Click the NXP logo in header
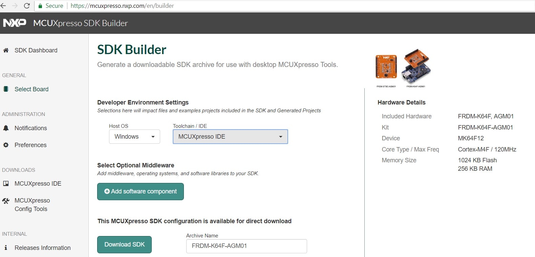Image resolution: width=535 pixels, height=257 pixels. click(x=15, y=23)
